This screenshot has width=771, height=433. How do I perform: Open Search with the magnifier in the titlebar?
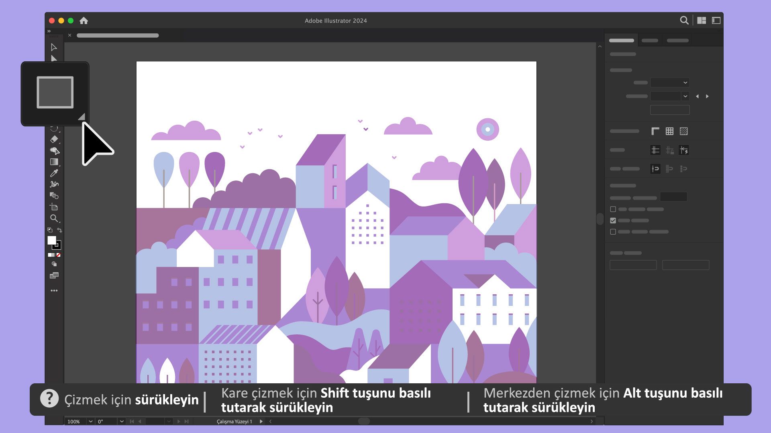pos(684,20)
